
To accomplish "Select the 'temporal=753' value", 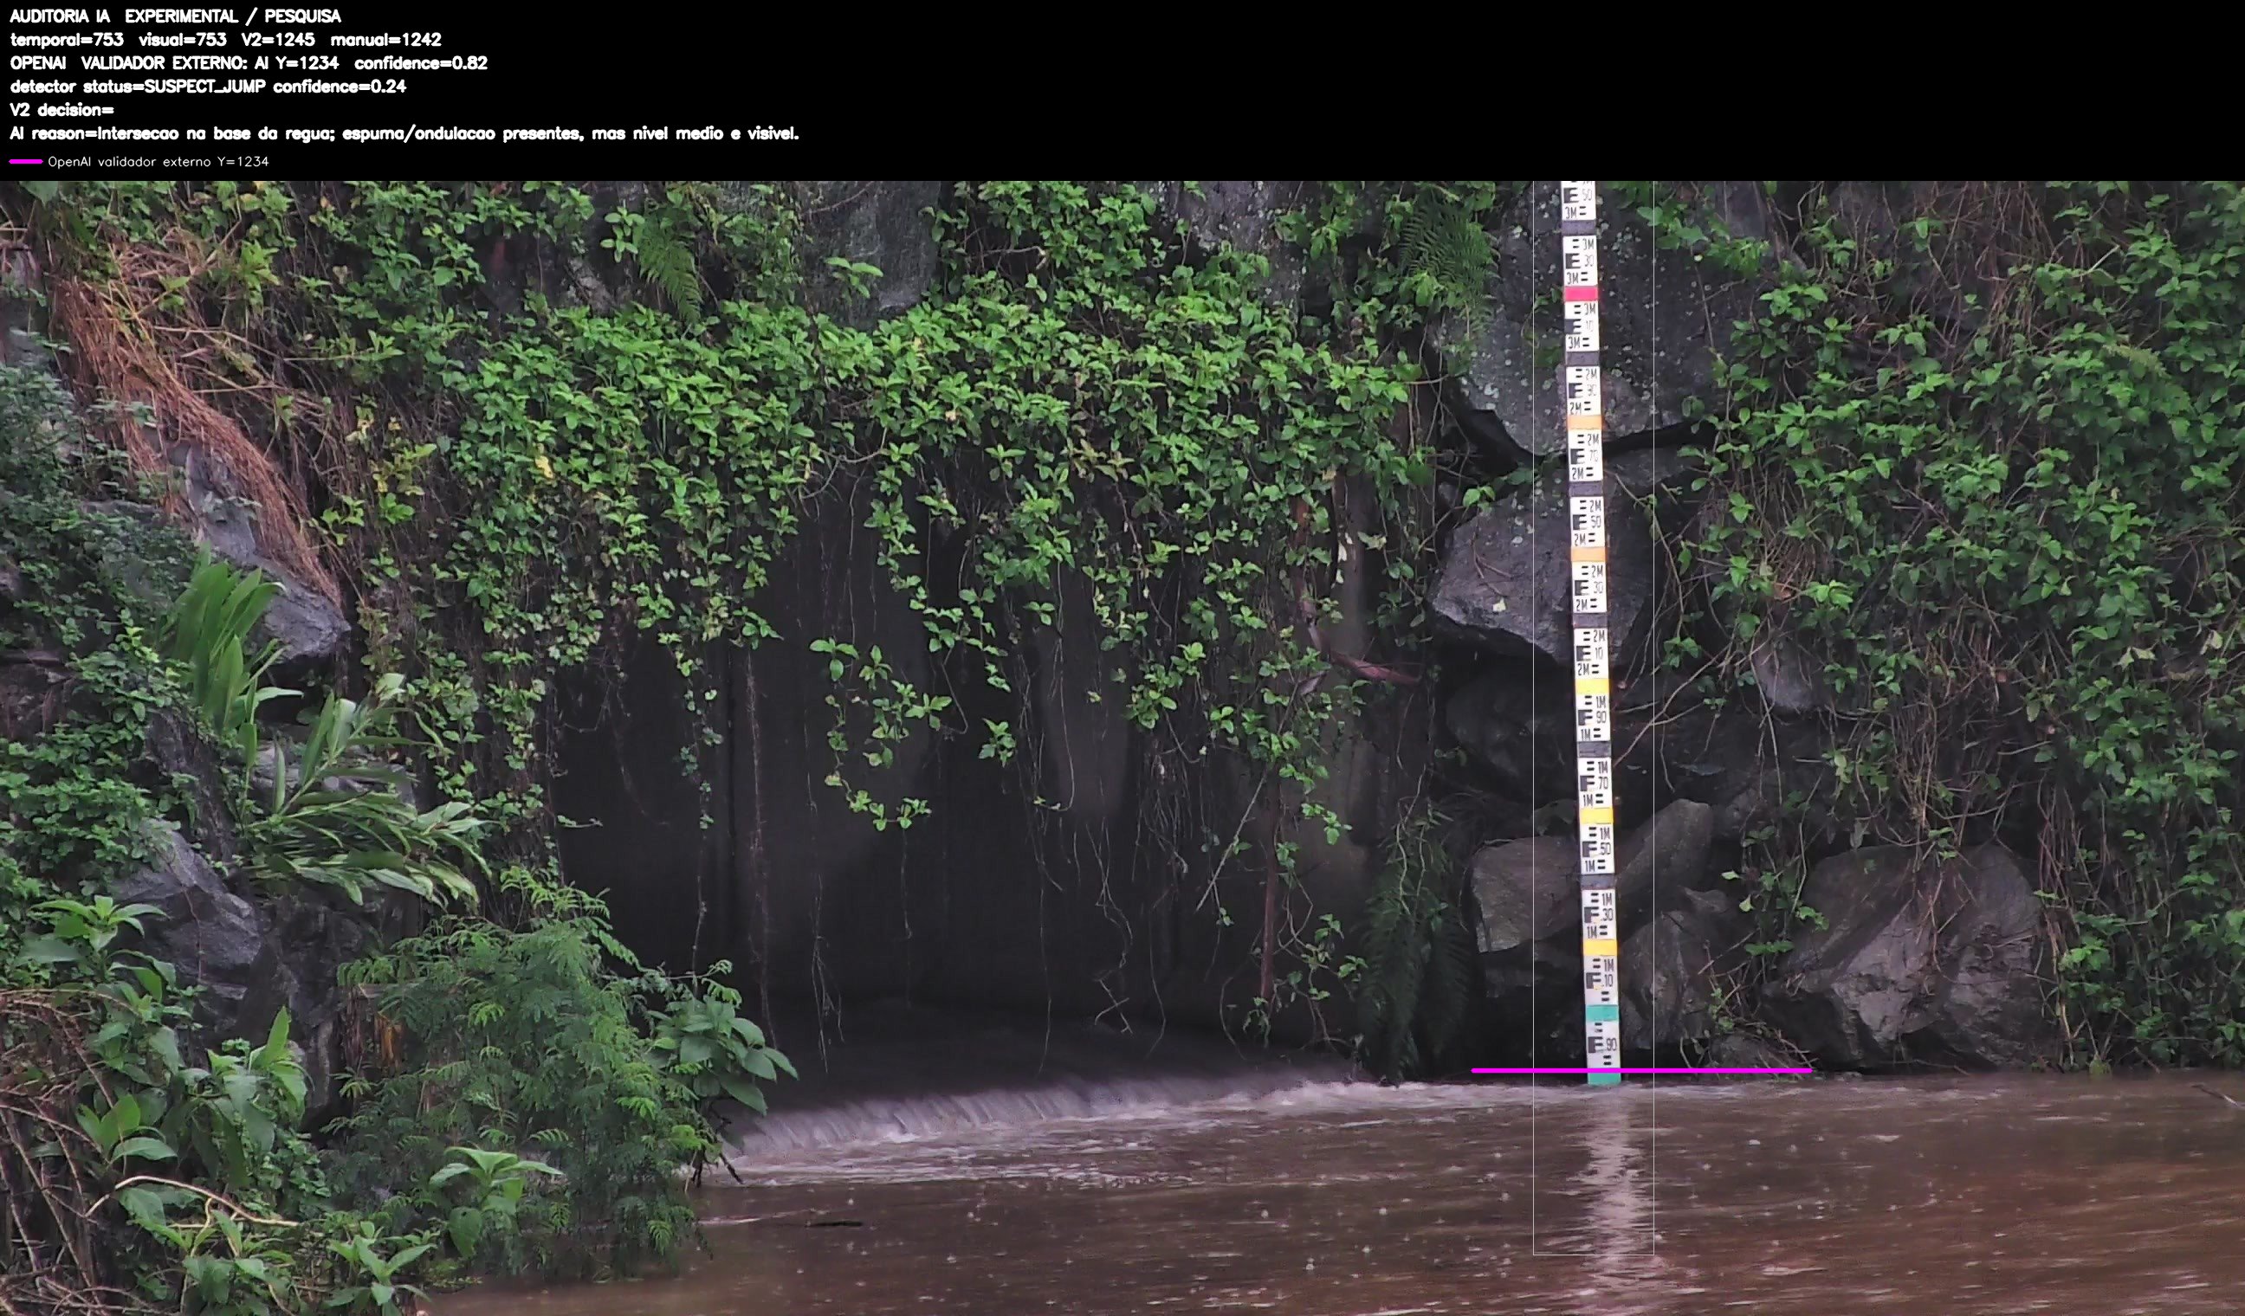I will click(x=67, y=39).
